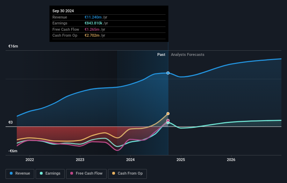Click the 2023 x-axis label
This screenshot has height=183, width=287.
(80, 160)
